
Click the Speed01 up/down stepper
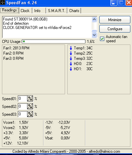click(30, 98)
